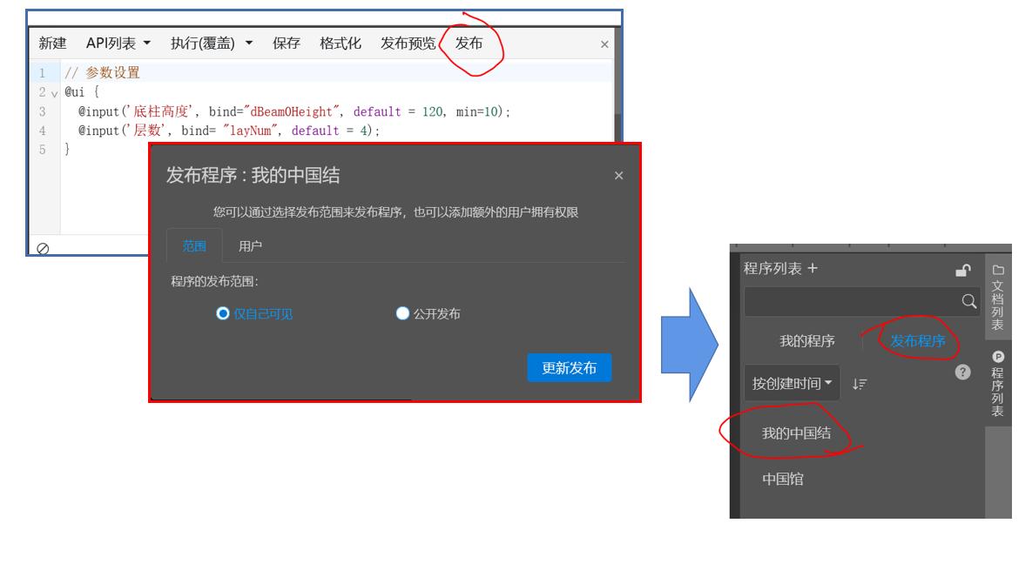Click the lock icon above the program list
Viewport: 1032px width, 577px height.
click(x=963, y=271)
